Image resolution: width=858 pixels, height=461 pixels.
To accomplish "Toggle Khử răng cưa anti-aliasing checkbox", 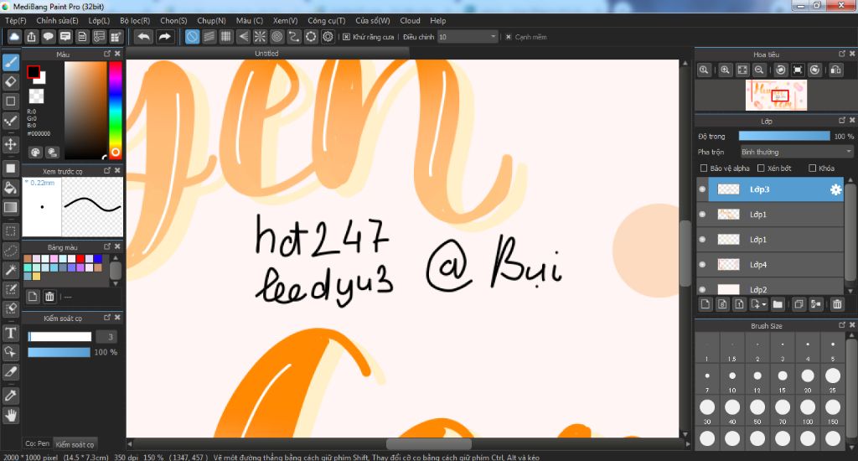I will coord(346,37).
